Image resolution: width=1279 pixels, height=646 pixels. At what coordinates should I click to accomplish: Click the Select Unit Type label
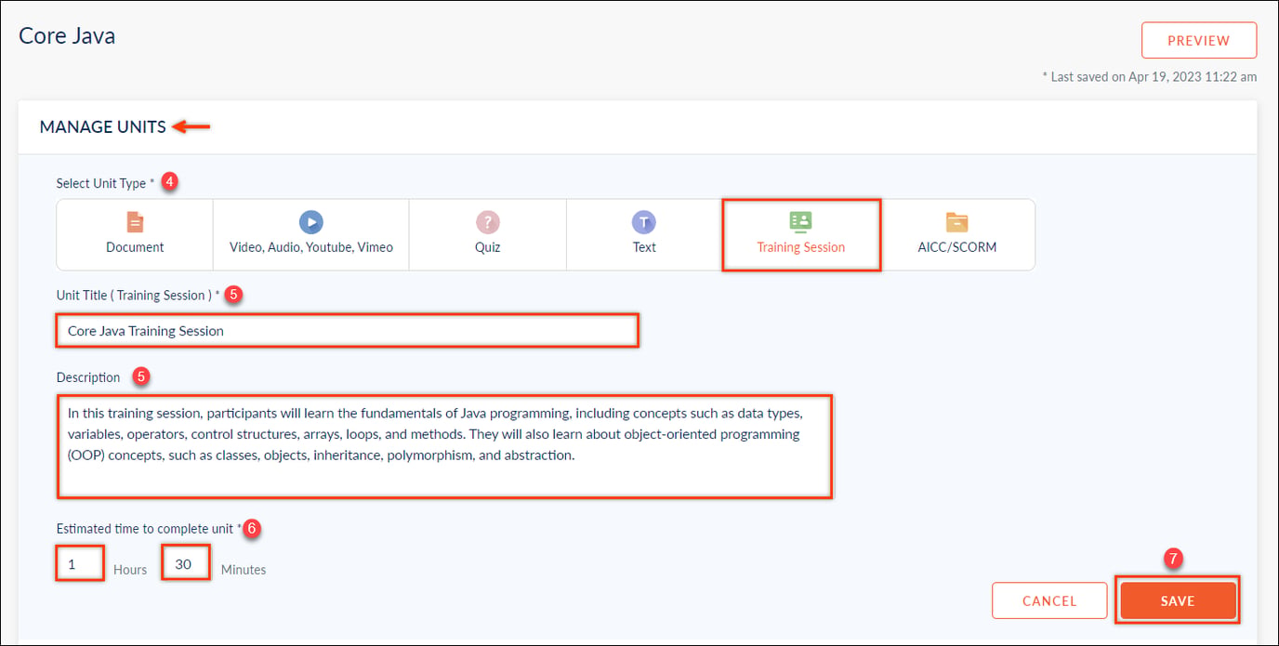(x=105, y=183)
